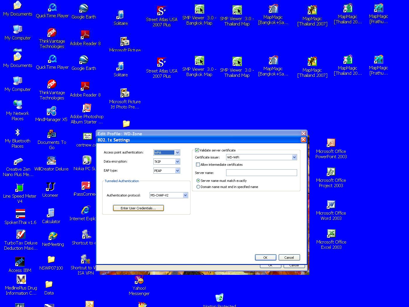Select TurboTax Deluxe Deduction Maximizer icon
This screenshot has width=409, height=307.
pyautogui.click(x=21, y=234)
